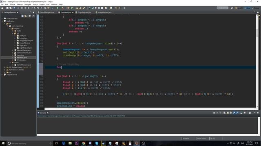
Task: Toggle Show Console When Standard Out Changes
Action: (234, 113)
